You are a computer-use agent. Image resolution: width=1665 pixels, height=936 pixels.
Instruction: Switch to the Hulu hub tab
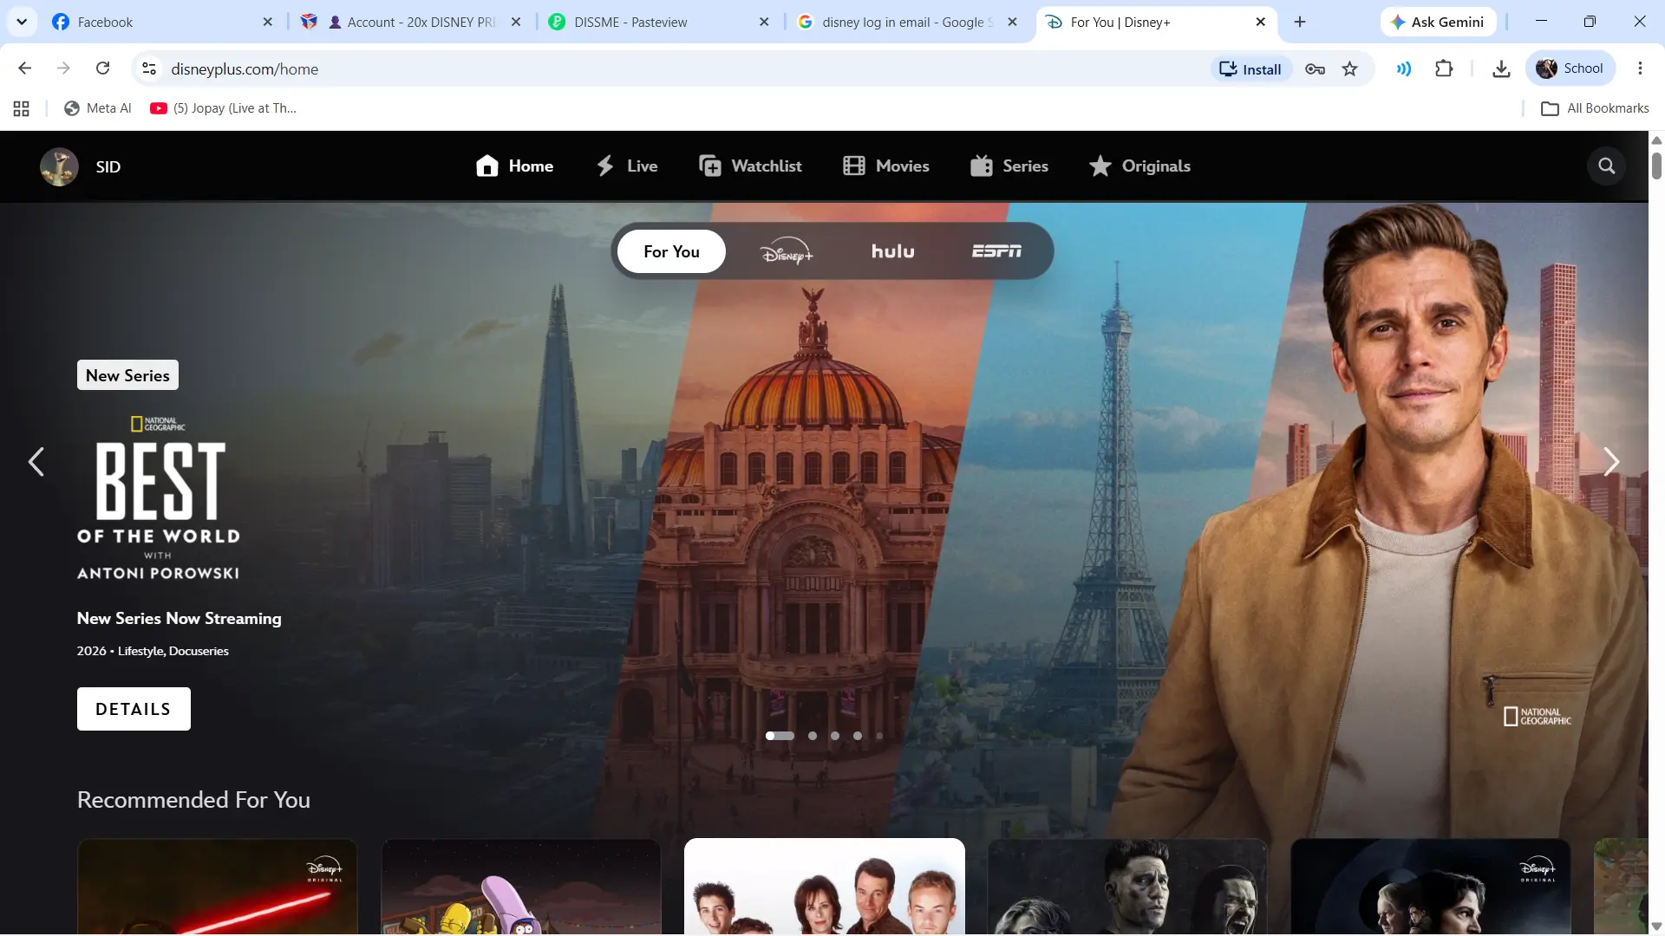[x=892, y=251]
